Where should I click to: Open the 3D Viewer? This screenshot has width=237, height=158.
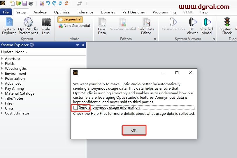[192, 26]
